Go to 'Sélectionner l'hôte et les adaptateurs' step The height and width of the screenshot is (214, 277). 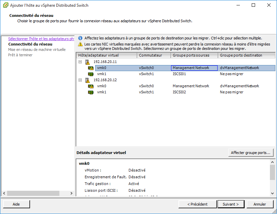click(41, 39)
